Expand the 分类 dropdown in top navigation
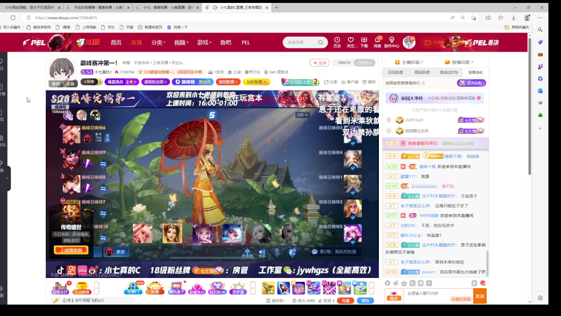This screenshot has height=316, width=561. [158, 42]
